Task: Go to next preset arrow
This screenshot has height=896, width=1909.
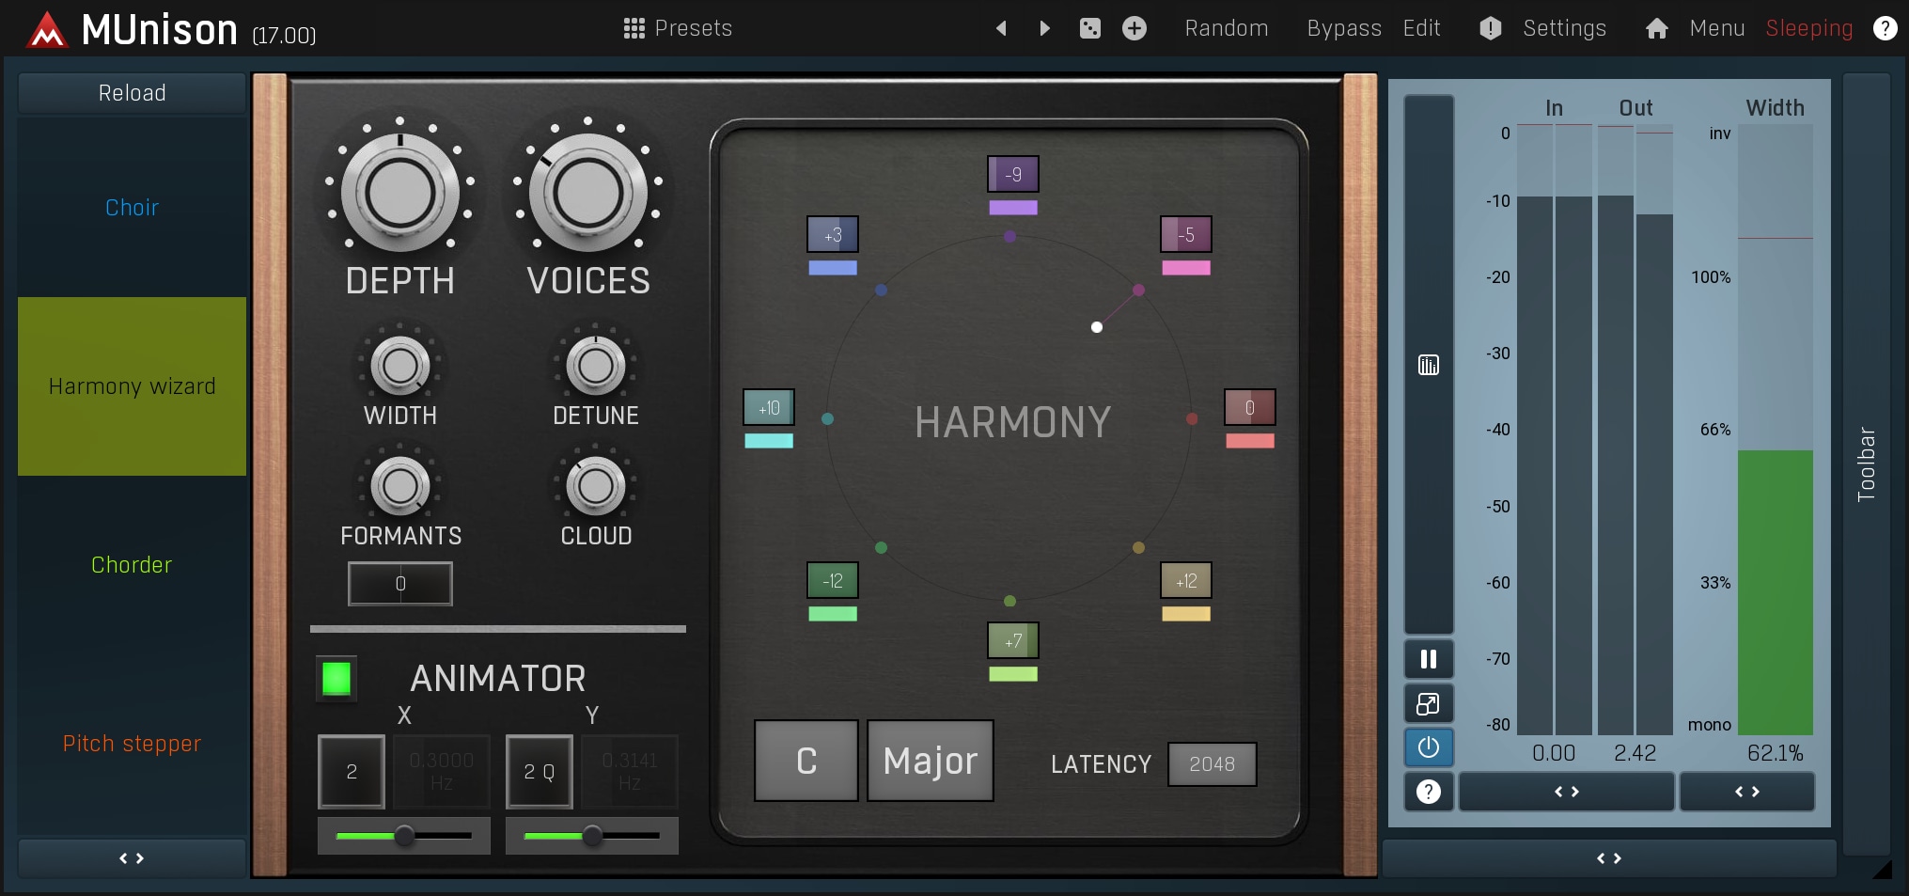Action: (1044, 28)
